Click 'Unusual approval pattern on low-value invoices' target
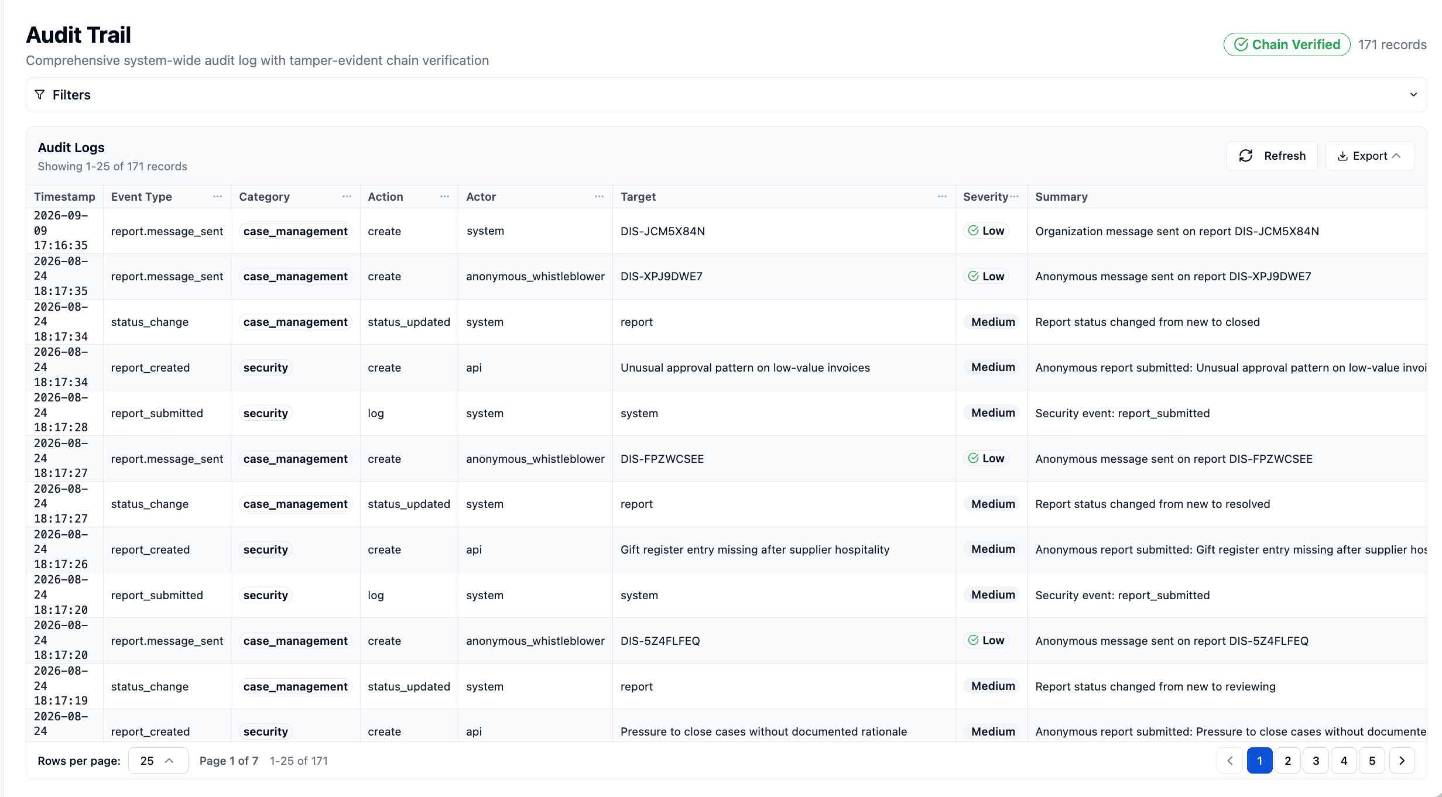The image size is (1442, 797). point(745,367)
